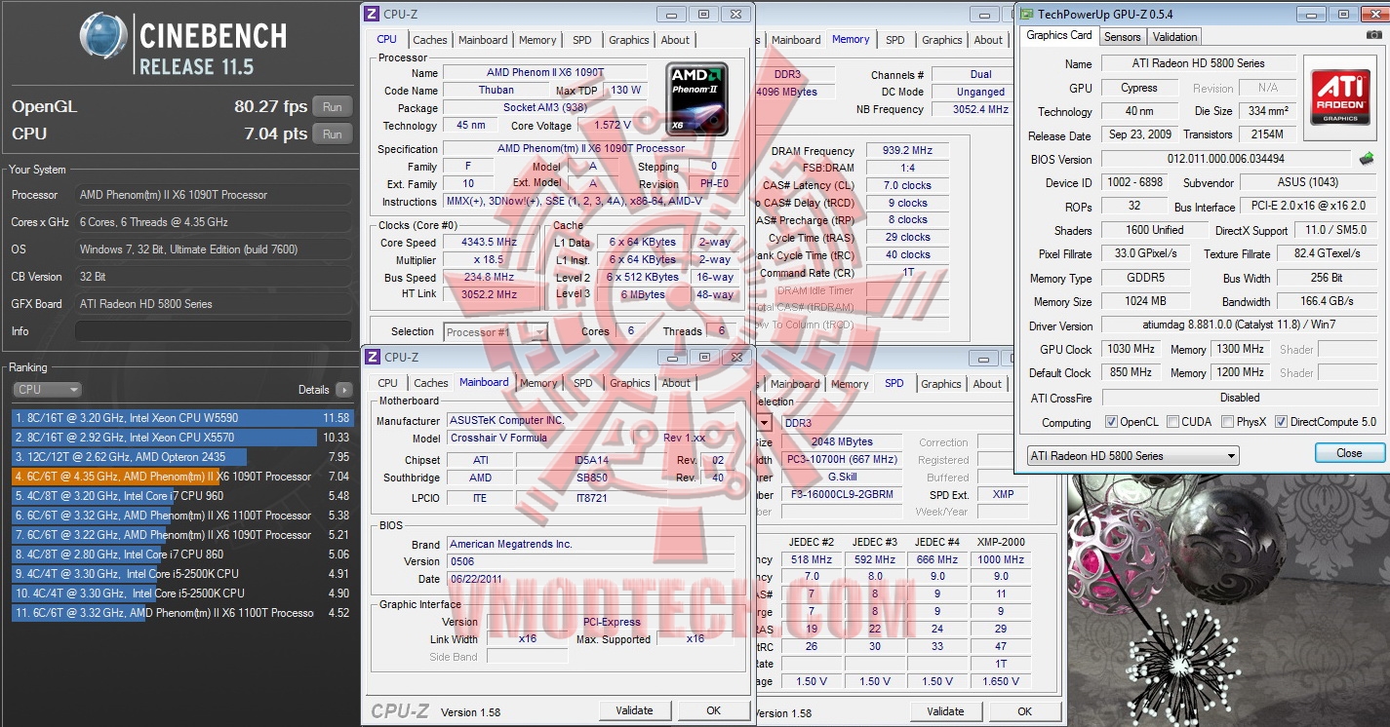
Task: Click the GPU-Z camera screenshot icon
Action: [x=1373, y=36]
